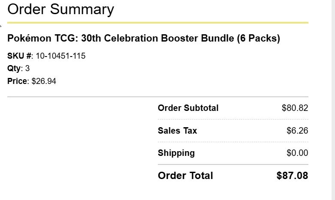Click the order total amount $87.08

[x=292, y=176]
